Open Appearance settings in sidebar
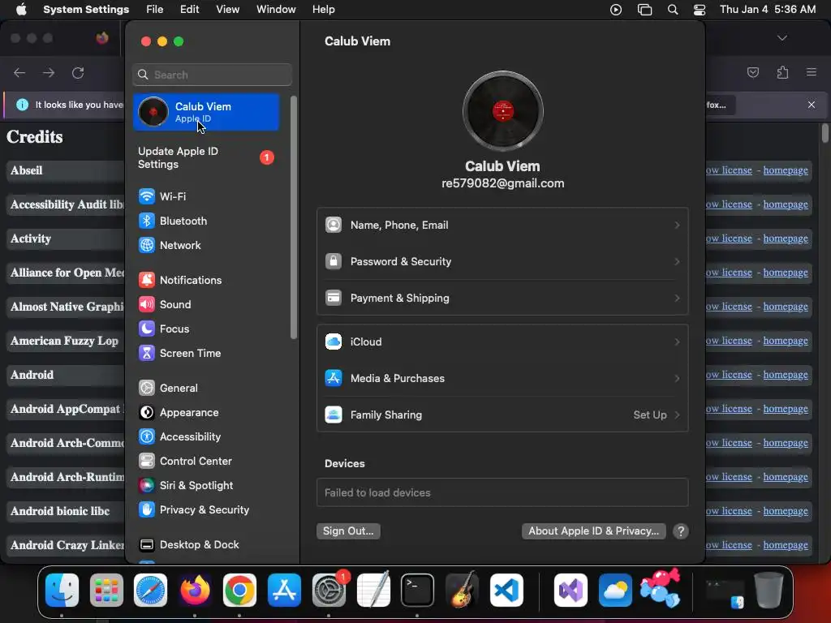The image size is (831, 623). pos(178,413)
